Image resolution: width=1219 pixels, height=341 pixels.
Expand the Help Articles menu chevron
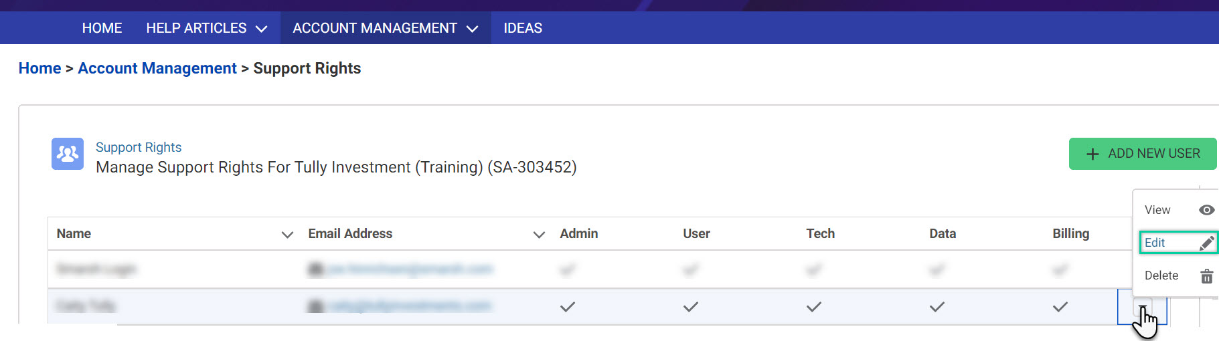point(262,29)
